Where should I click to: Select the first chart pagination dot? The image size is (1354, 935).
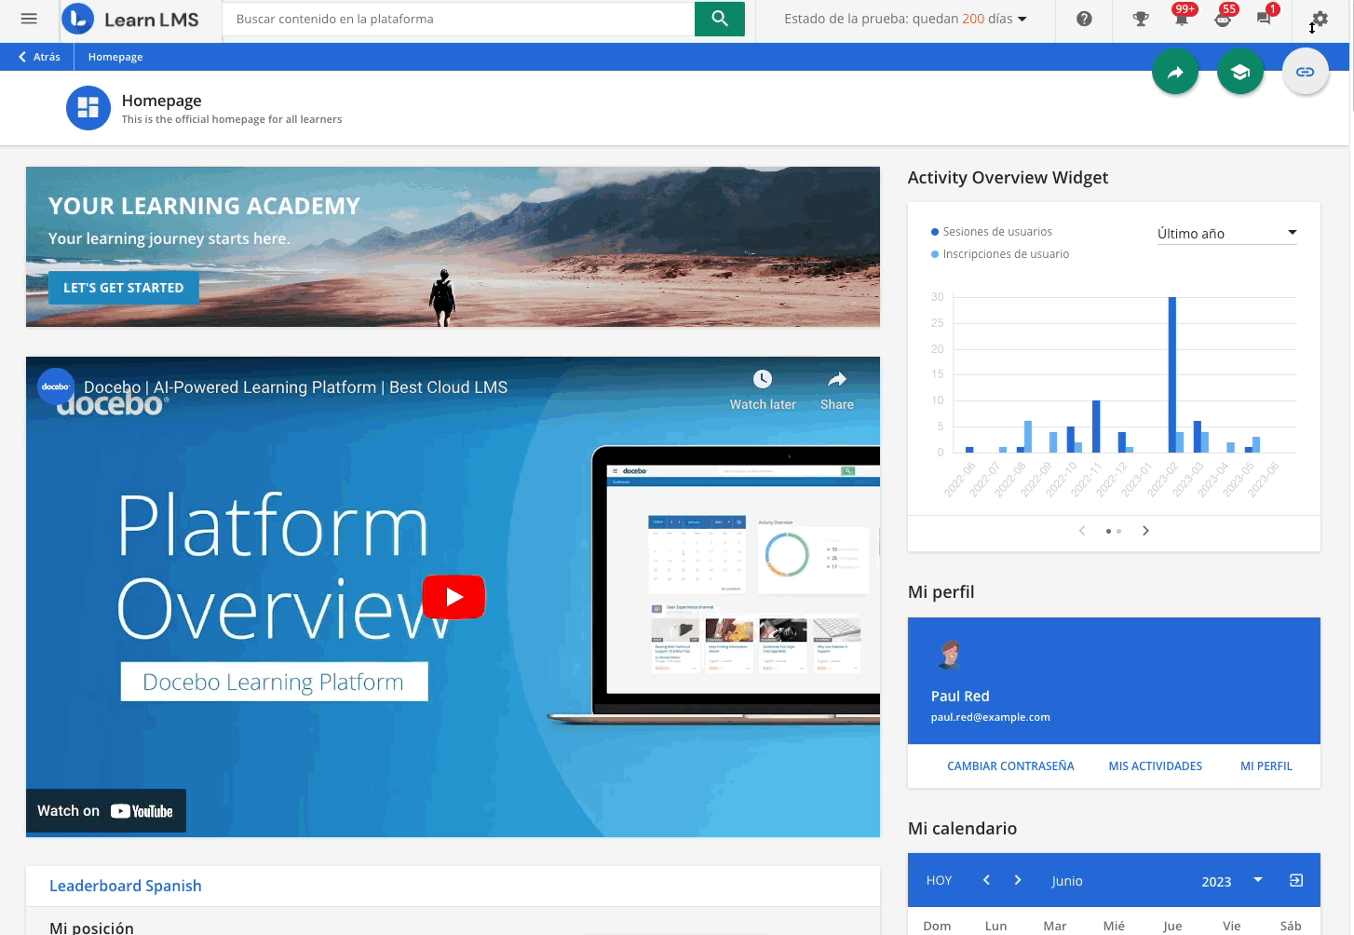pyautogui.click(x=1108, y=531)
